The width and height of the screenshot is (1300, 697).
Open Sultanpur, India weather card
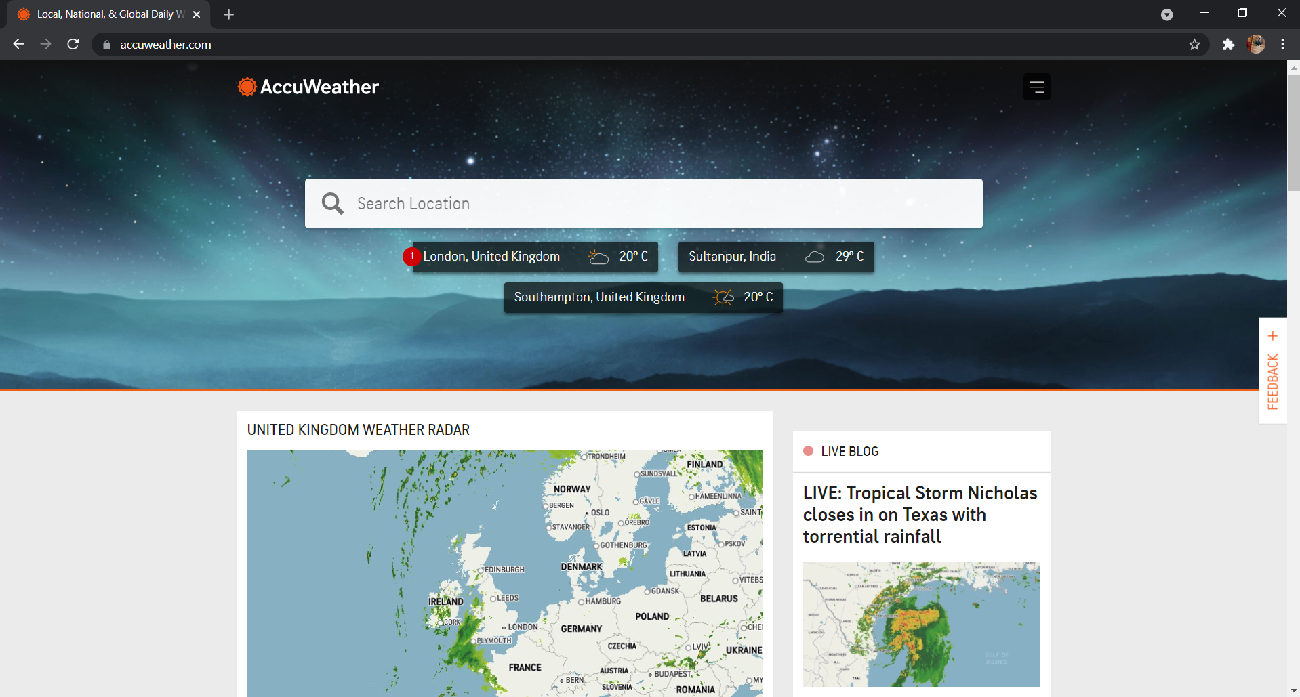[776, 257]
